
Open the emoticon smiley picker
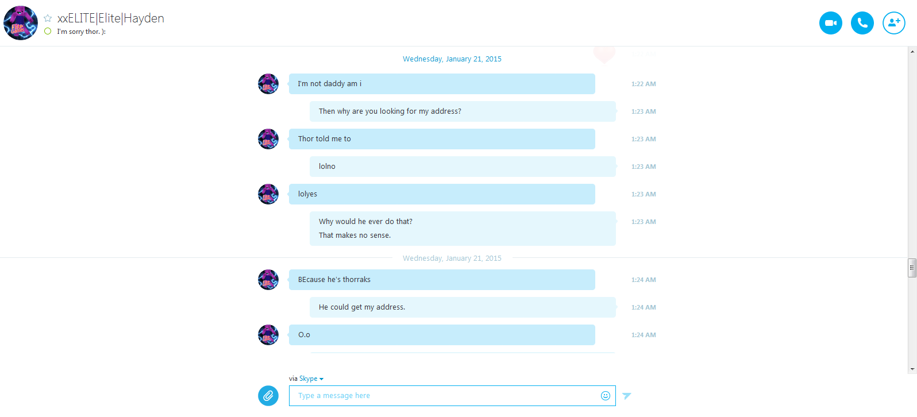pyautogui.click(x=605, y=396)
